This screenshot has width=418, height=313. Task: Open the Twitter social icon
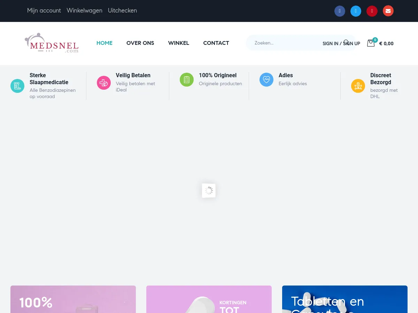coord(356,11)
